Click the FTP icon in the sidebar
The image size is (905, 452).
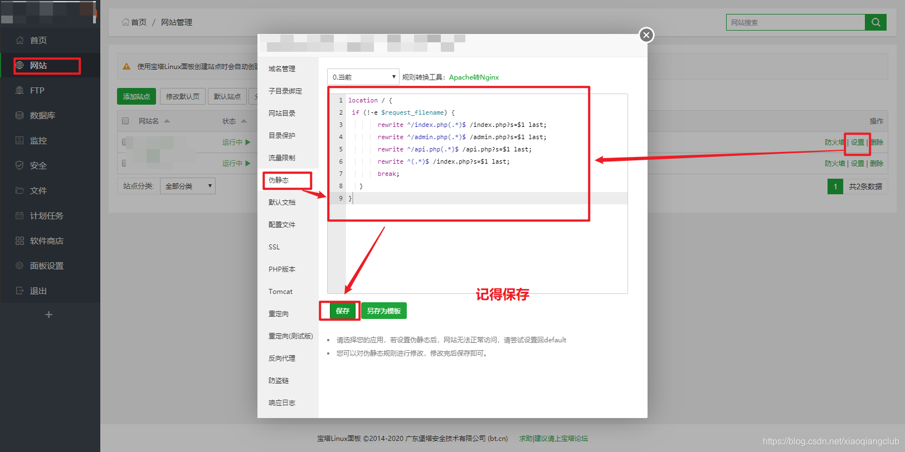click(x=20, y=90)
